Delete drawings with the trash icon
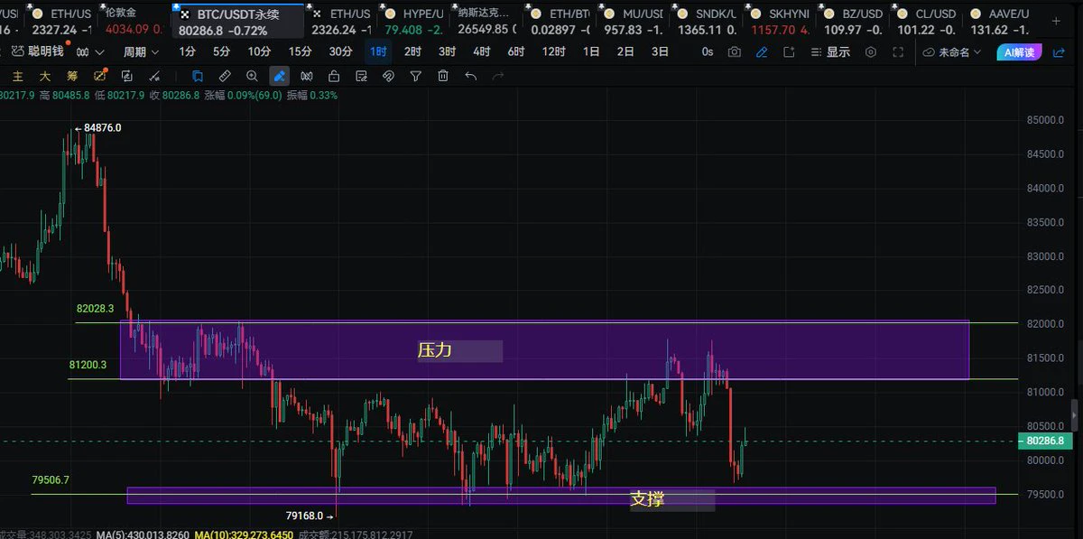The height and width of the screenshot is (539, 1083). pos(443,76)
